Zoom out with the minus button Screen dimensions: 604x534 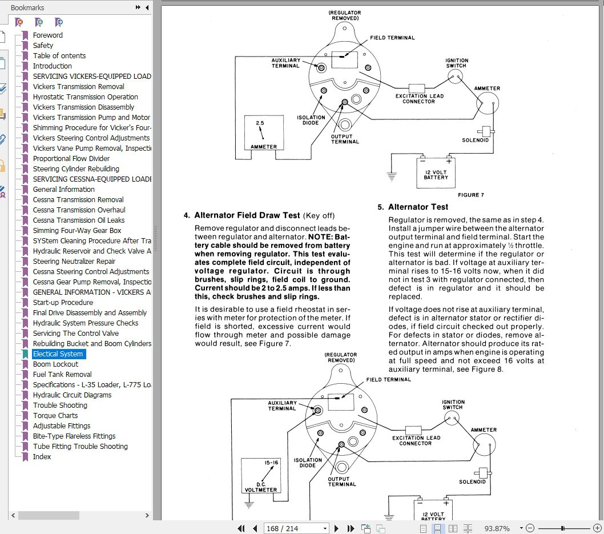coord(530,528)
